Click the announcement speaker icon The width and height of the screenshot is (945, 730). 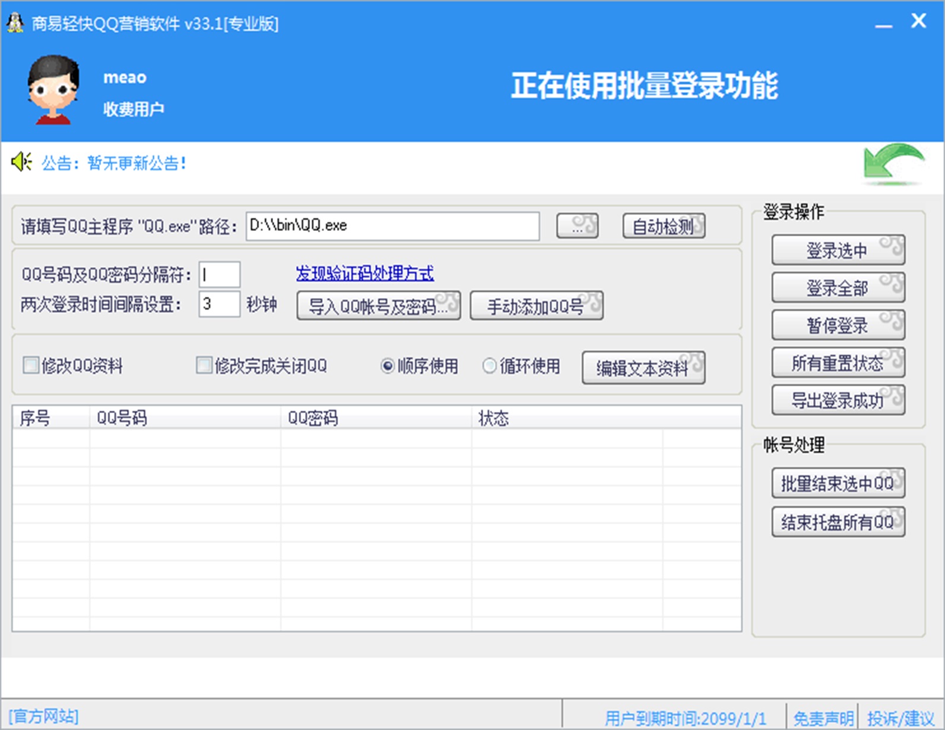[x=21, y=162]
